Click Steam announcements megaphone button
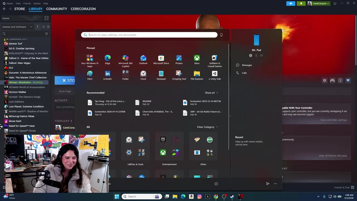The image size is (357, 201). coord(291,3)
